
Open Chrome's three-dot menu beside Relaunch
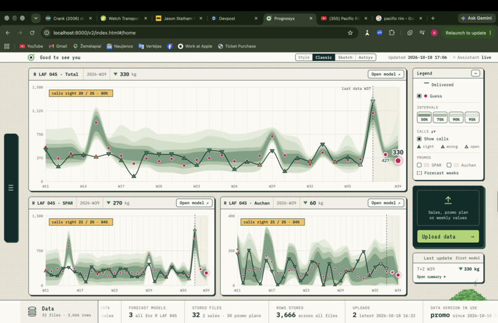(491, 33)
